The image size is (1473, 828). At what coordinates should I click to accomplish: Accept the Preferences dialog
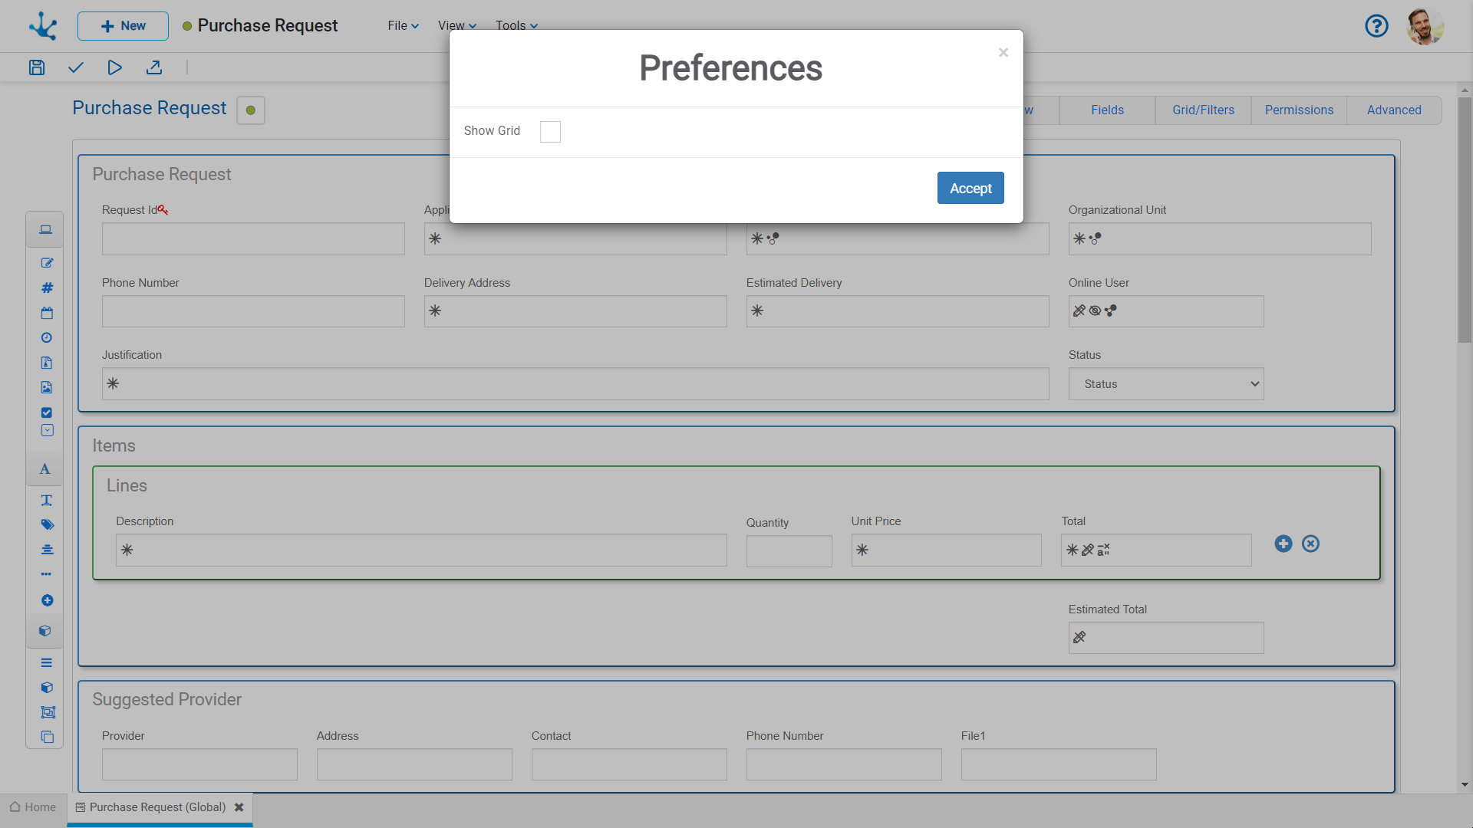pyautogui.click(x=970, y=188)
